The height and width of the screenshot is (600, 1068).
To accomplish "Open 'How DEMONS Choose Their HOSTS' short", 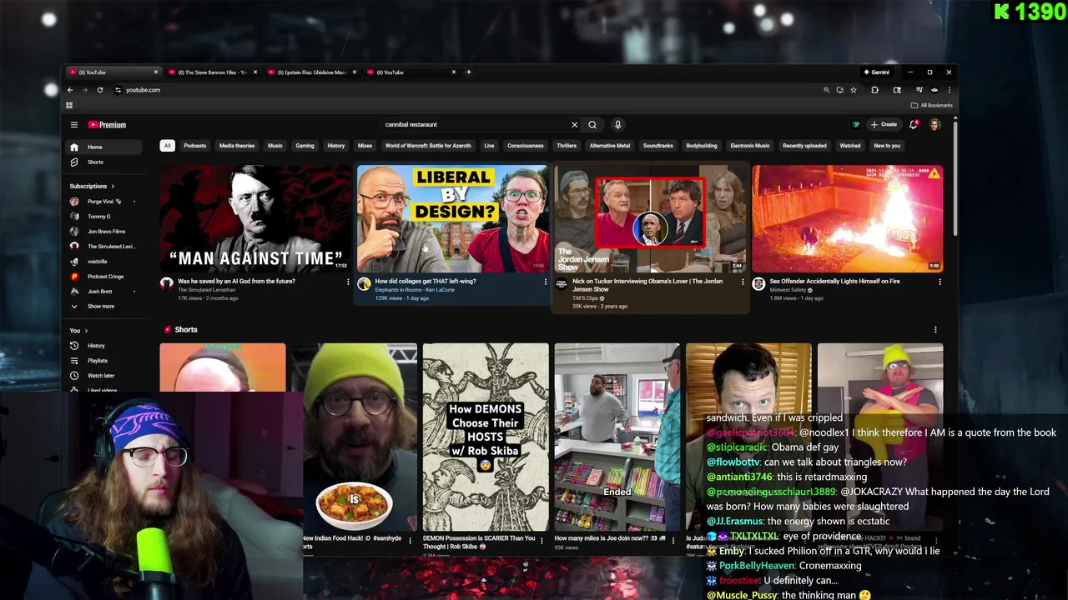I will click(x=486, y=437).
